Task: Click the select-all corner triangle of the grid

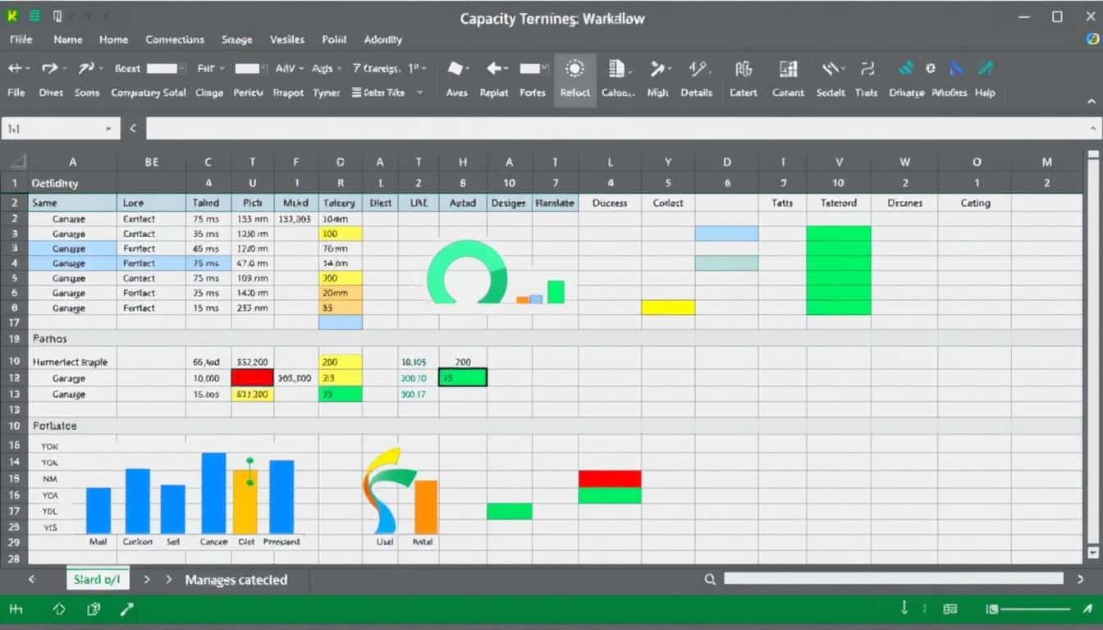Action: click(x=17, y=162)
